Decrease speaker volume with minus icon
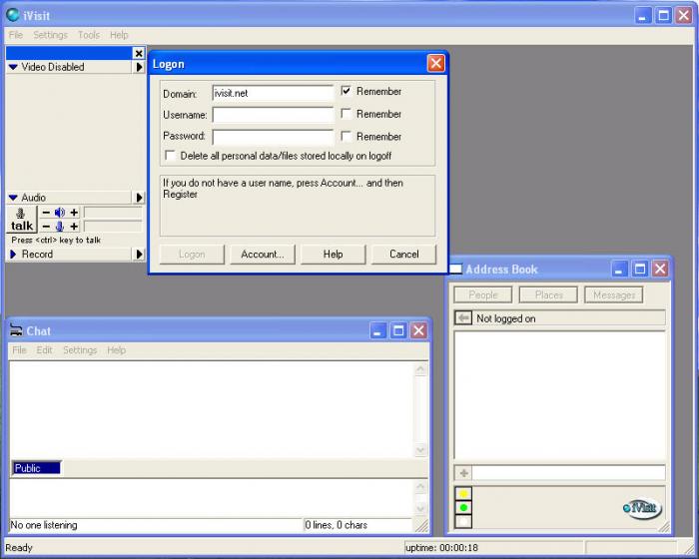This screenshot has width=699, height=559. [x=46, y=213]
